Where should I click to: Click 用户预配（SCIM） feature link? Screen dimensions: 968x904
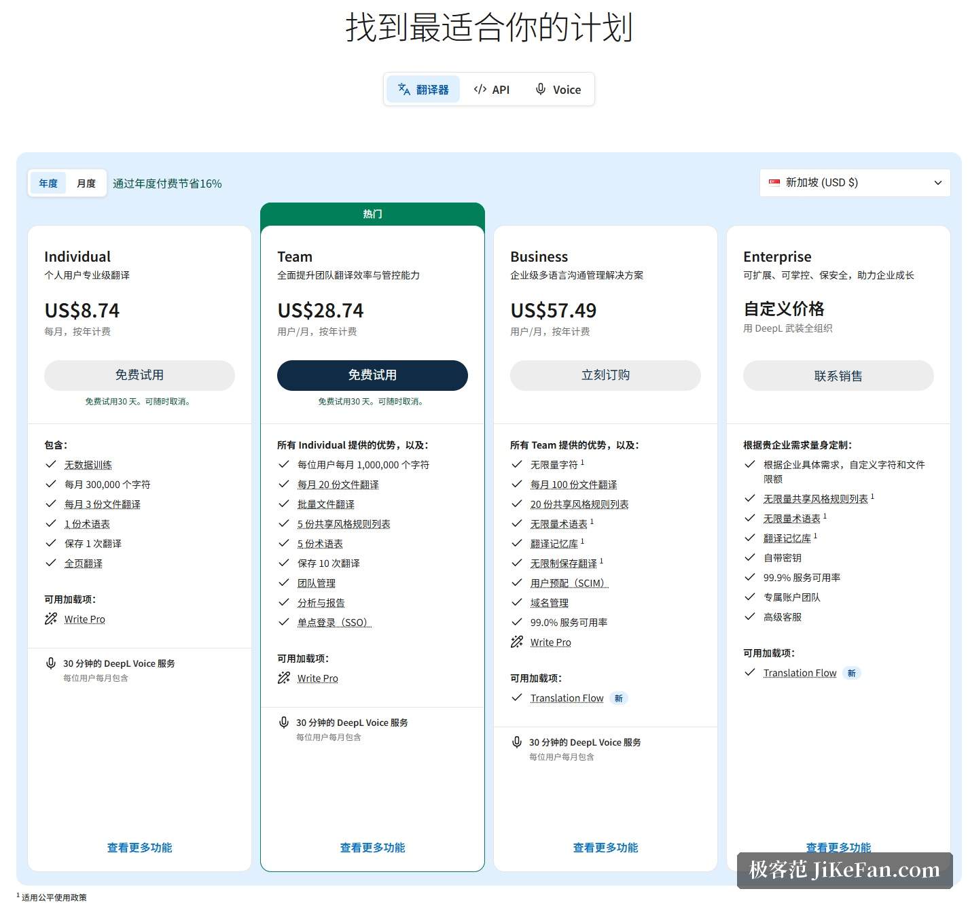[x=569, y=583]
